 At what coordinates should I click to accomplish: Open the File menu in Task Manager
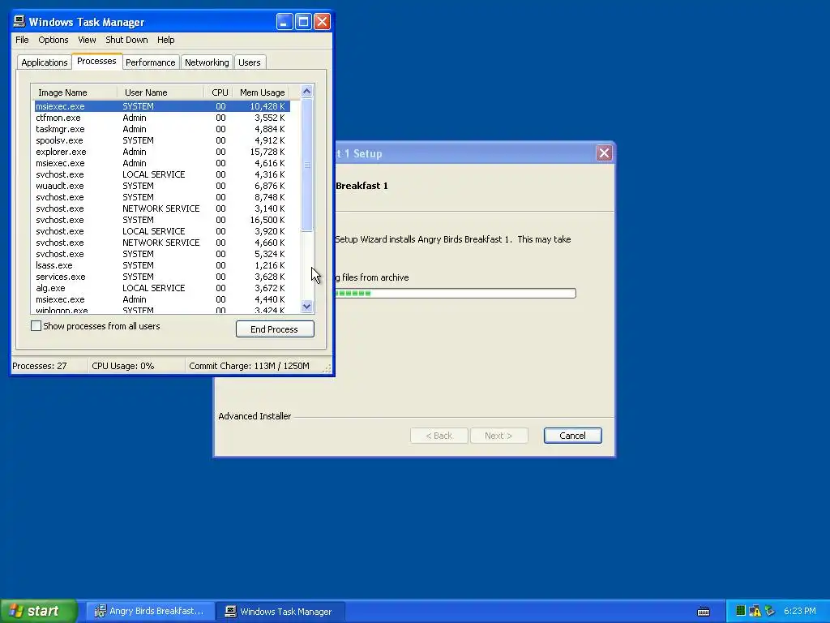[x=22, y=40]
